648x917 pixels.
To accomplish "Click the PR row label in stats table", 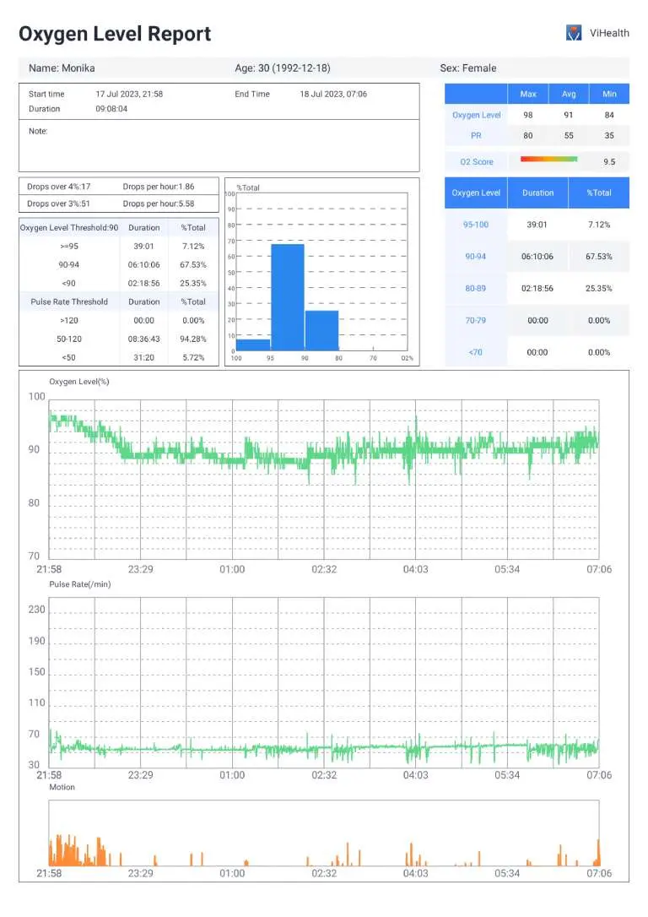I will tap(476, 135).
